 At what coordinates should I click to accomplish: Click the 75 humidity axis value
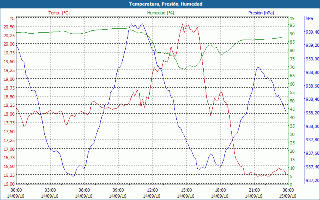pos(292,59)
